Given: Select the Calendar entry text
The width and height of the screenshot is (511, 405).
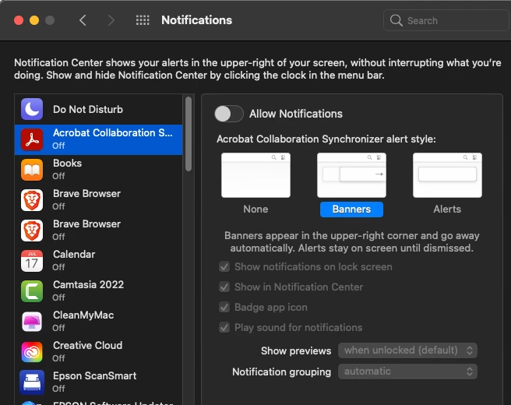Looking at the screenshot, I should pos(74,254).
